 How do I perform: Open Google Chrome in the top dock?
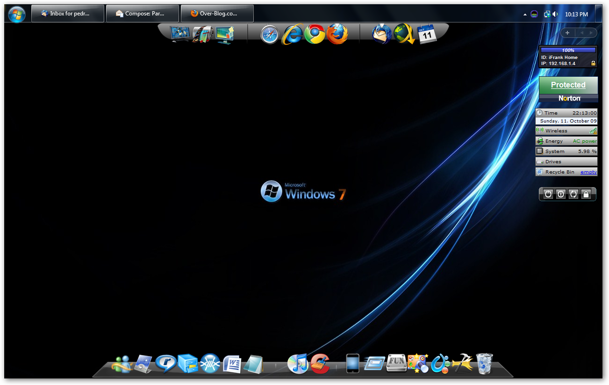tap(315, 34)
